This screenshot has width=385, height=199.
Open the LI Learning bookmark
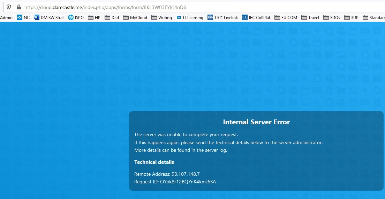tap(190, 17)
